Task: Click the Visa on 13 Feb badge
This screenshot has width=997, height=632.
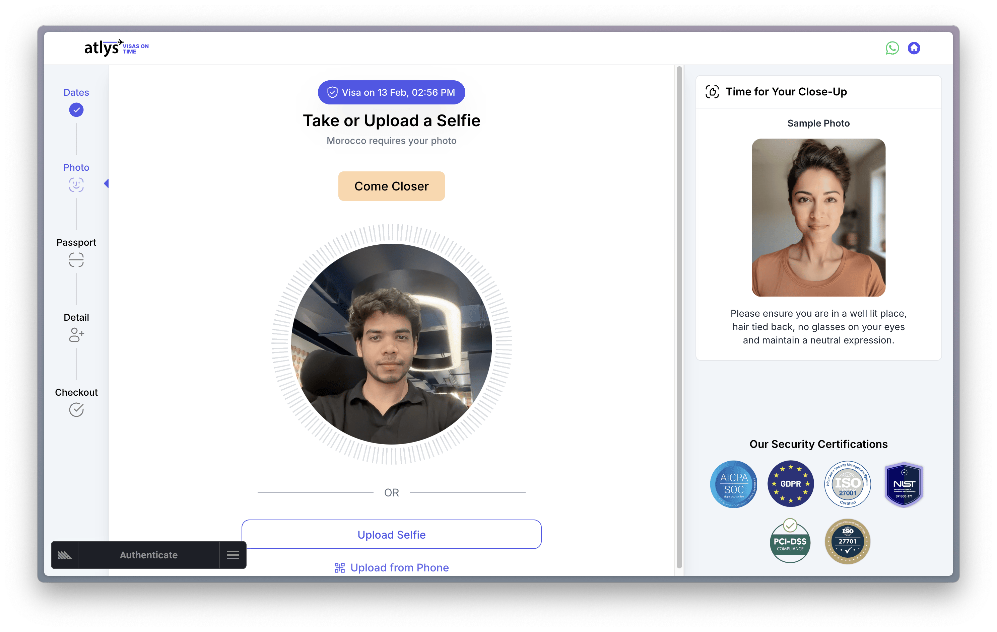Action: (391, 92)
